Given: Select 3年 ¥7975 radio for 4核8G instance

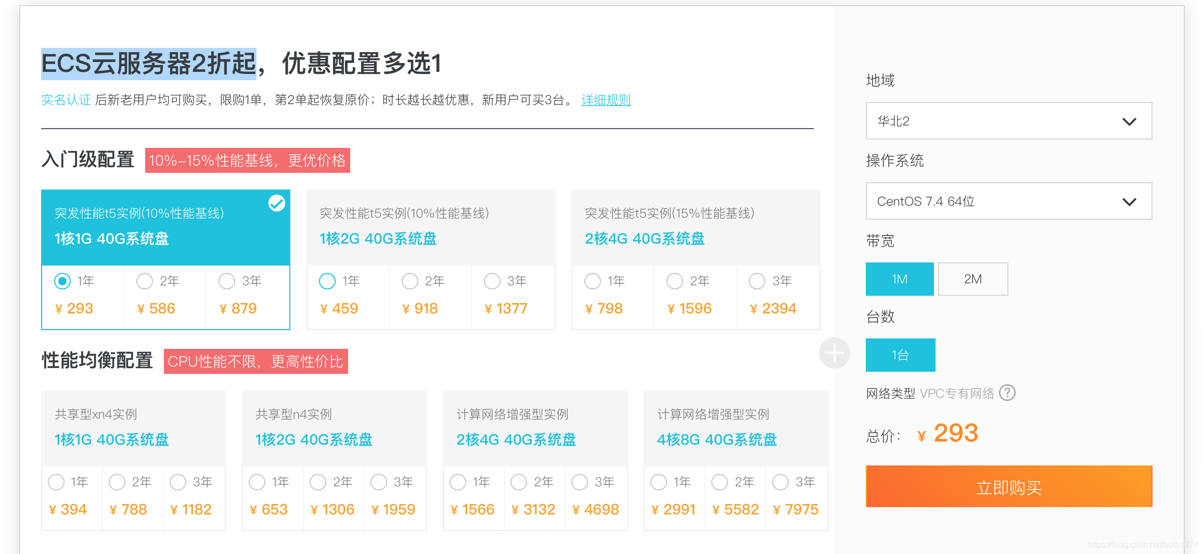Looking at the screenshot, I should tap(780, 482).
